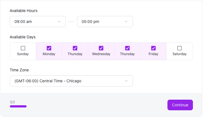The height and width of the screenshot is (117, 203).
Task: Uncheck the Thursday checkbox between Monday and Wednesday
Action: 75,48
